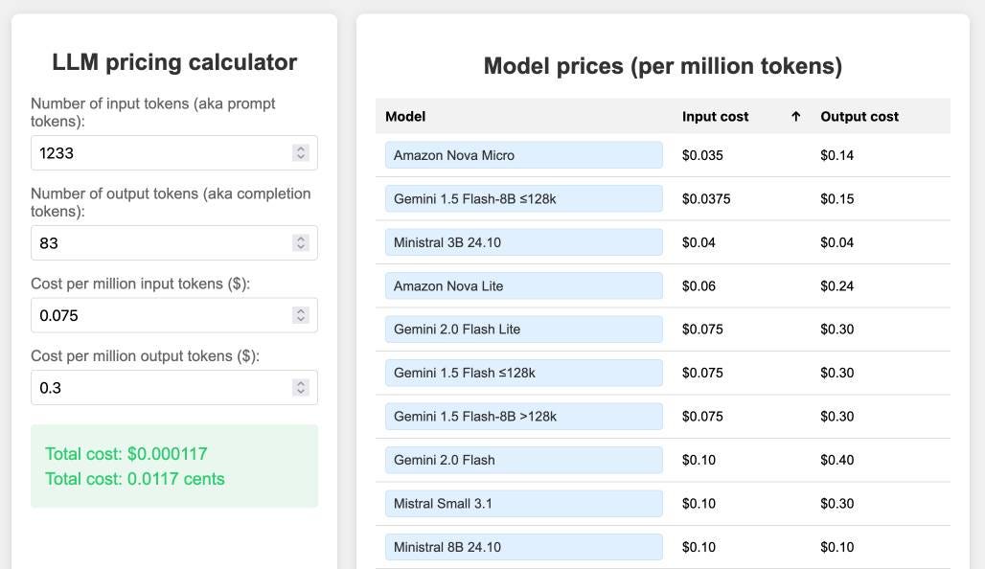Select the Gemini 2.0 Flash Lite model

pyautogui.click(x=524, y=330)
